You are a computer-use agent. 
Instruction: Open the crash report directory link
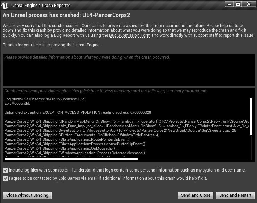point(106,91)
